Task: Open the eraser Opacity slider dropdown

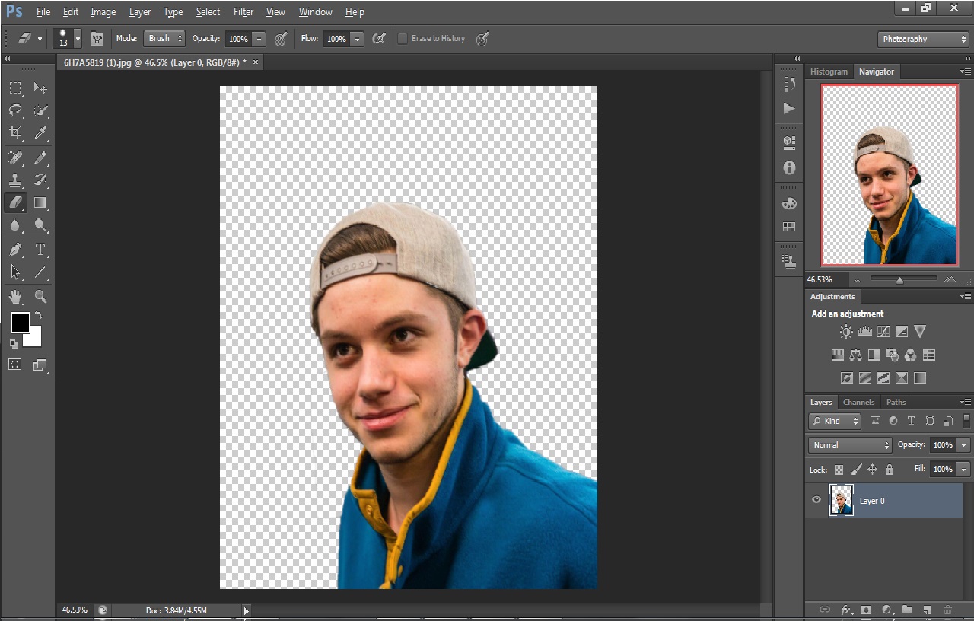Action: point(259,39)
